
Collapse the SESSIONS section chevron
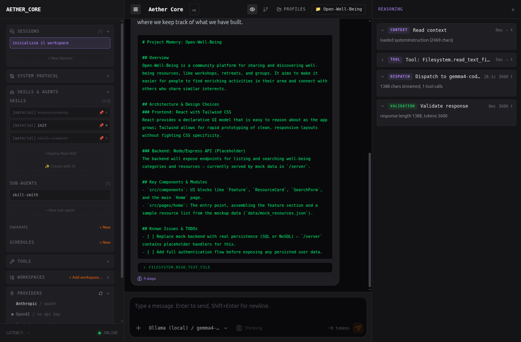(x=108, y=31)
